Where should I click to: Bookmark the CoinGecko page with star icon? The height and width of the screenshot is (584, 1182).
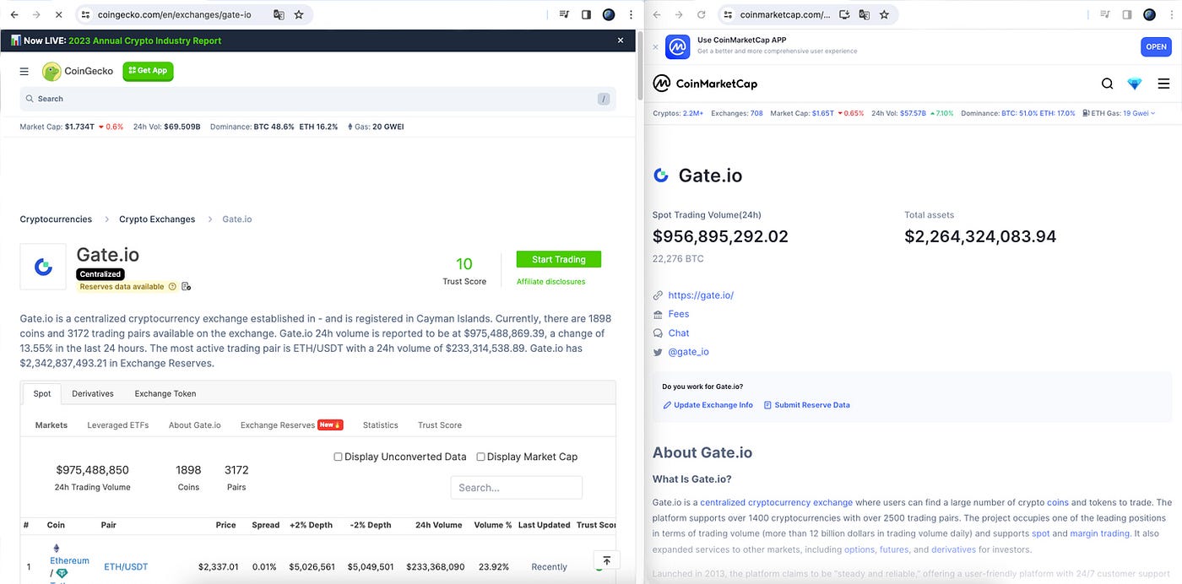pos(299,14)
